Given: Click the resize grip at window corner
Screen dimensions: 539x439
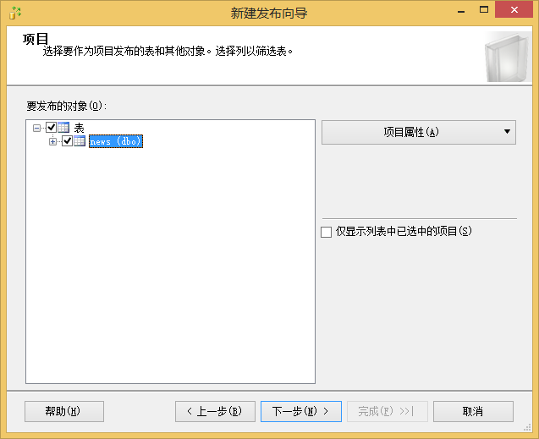Looking at the screenshot, I should point(528,428).
